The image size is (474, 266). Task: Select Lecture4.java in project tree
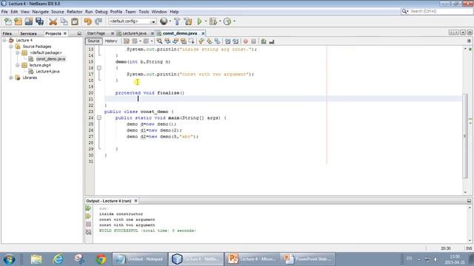coord(47,72)
